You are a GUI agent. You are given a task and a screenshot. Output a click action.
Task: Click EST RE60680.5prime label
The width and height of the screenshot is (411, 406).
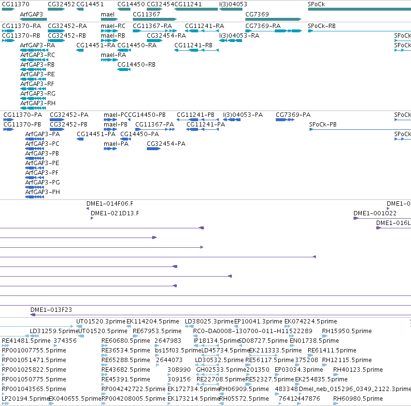click(x=126, y=340)
